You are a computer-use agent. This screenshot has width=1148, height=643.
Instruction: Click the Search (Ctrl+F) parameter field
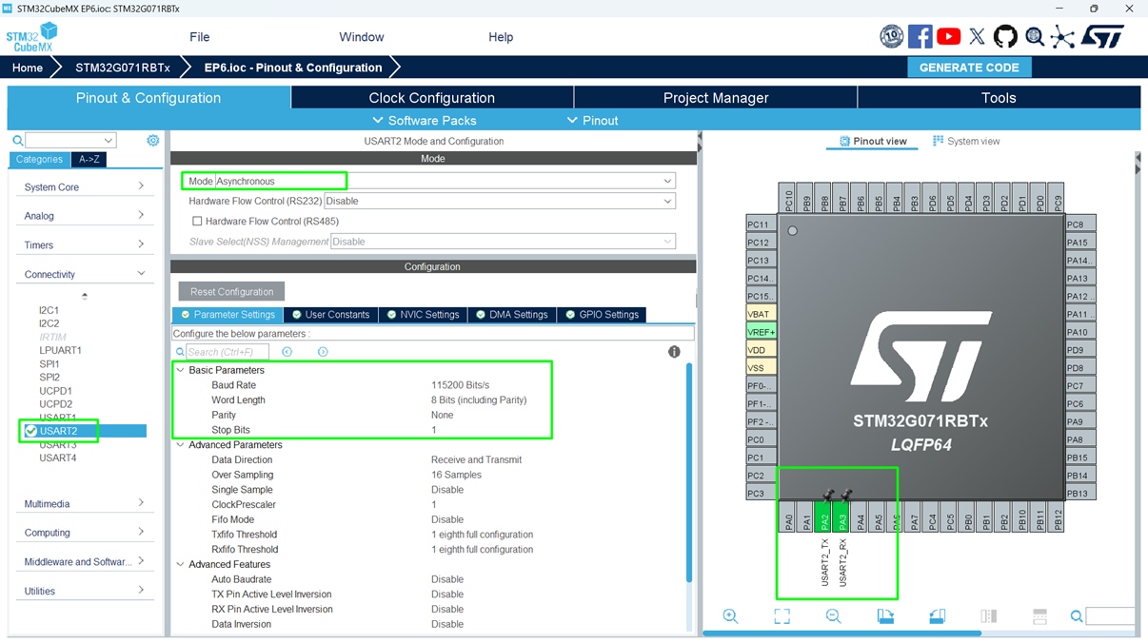pos(228,351)
